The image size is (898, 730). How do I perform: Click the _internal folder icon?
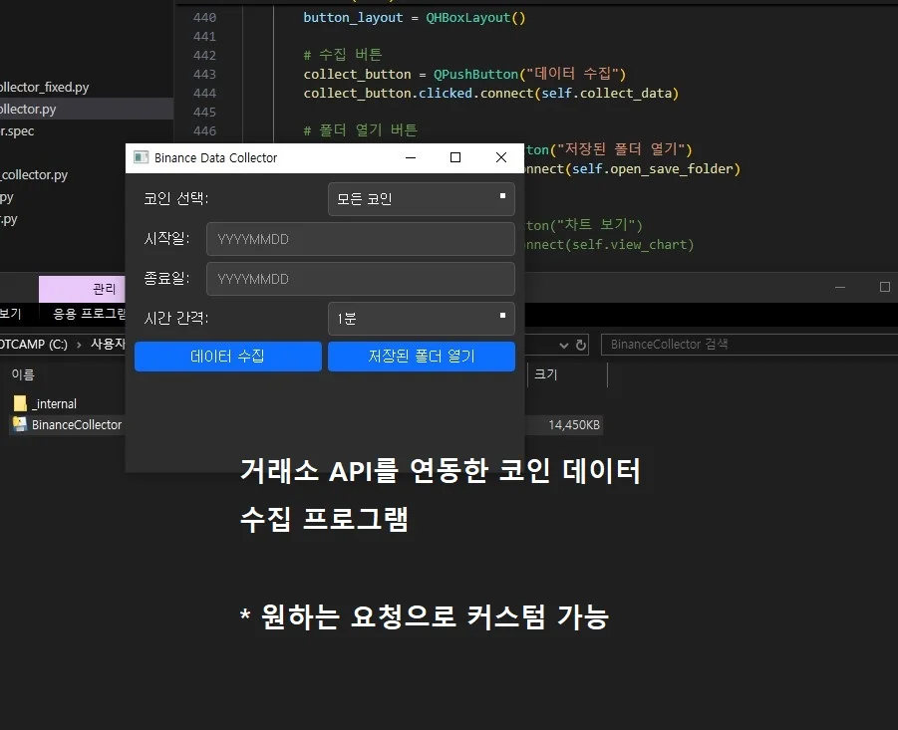pyautogui.click(x=20, y=403)
